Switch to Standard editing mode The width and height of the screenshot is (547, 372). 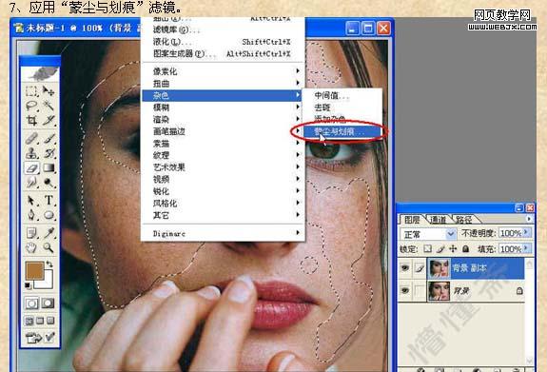click(31, 303)
